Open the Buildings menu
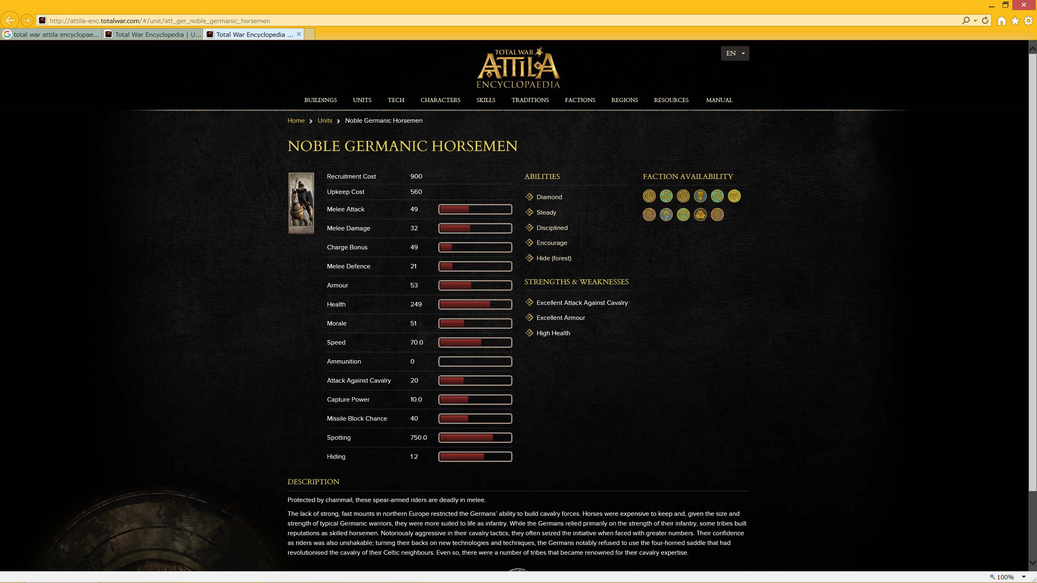The width and height of the screenshot is (1037, 583). [x=320, y=100]
